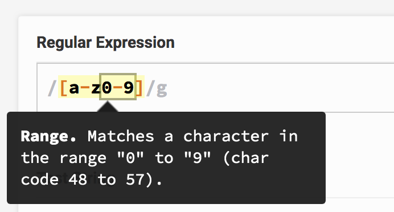Viewport: 394px width, 212px height.
Task: Click the orange hyphen between a and z
Action: (85, 88)
